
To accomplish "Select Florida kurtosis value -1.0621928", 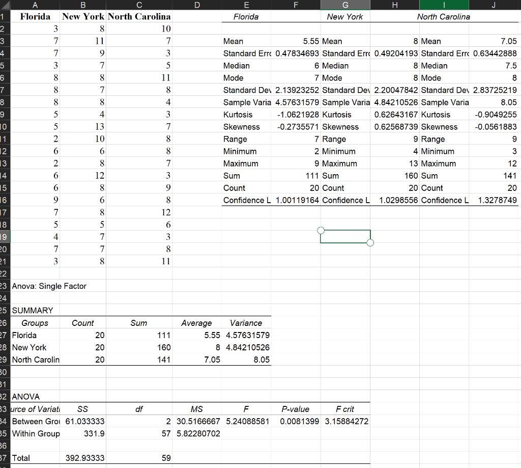I will coord(298,115).
